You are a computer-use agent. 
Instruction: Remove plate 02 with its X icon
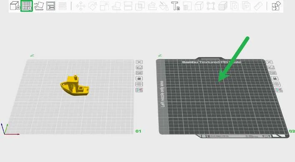click(x=269, y=62)
